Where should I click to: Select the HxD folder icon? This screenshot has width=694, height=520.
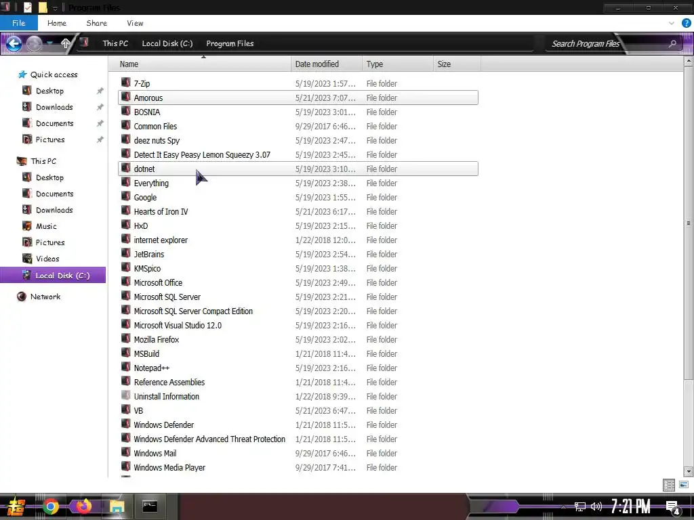click(x=125, y=225)
